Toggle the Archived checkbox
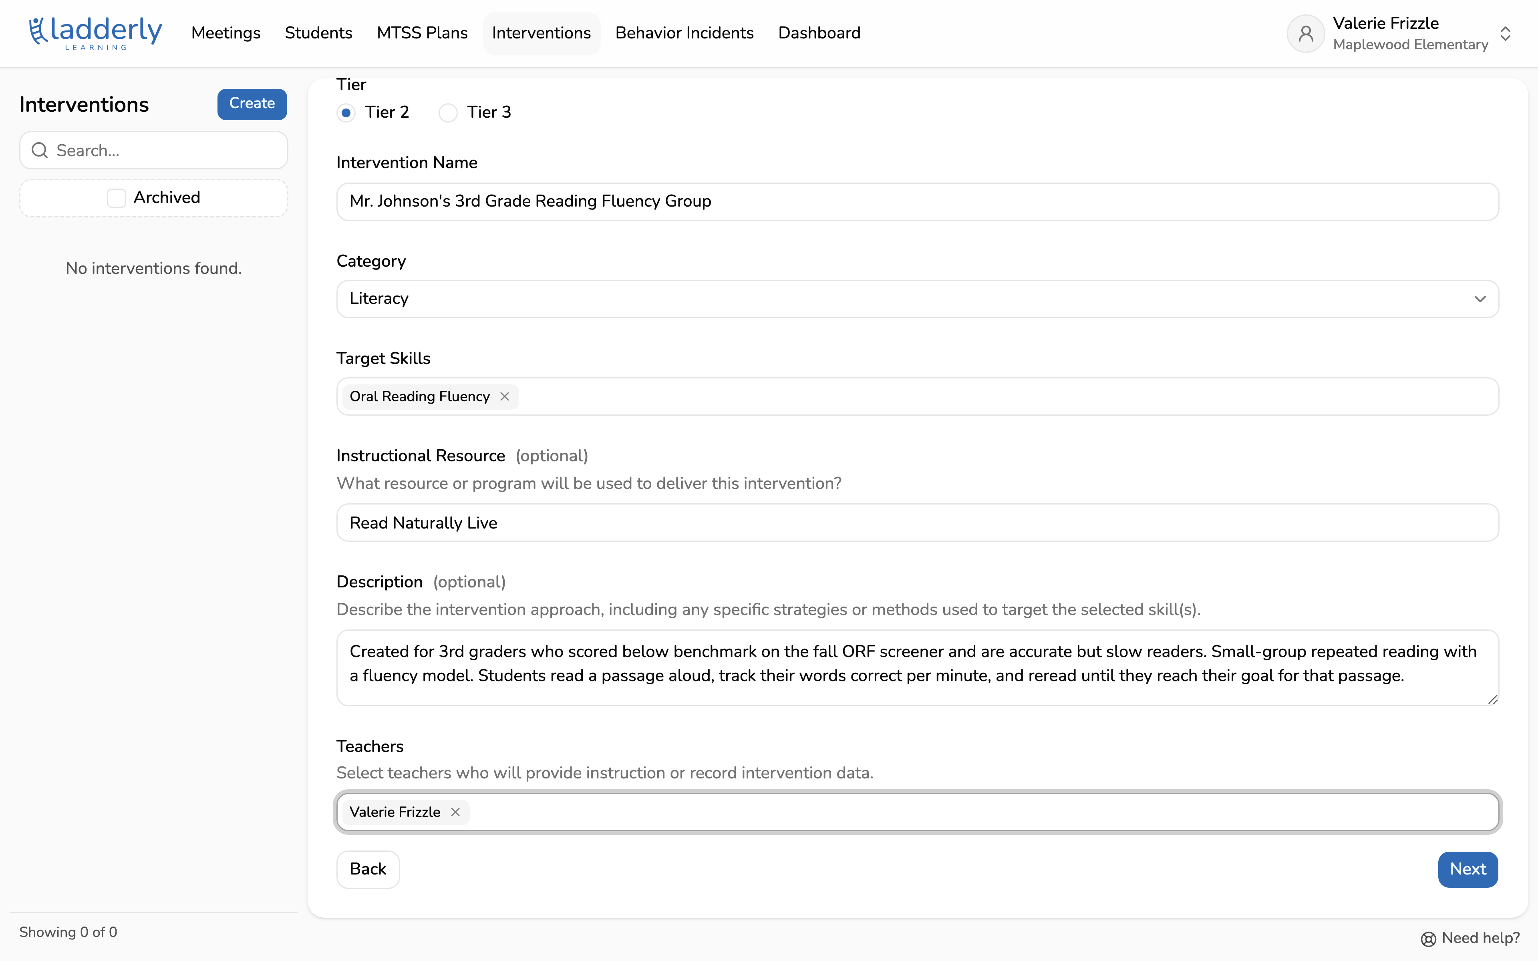 pos(116,198)
